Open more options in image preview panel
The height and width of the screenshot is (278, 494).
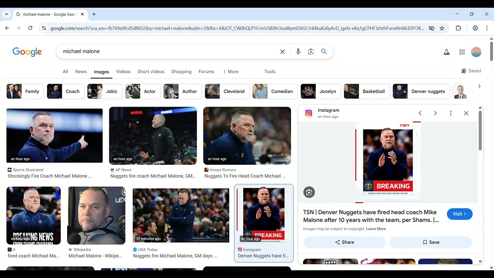point(450,113)
